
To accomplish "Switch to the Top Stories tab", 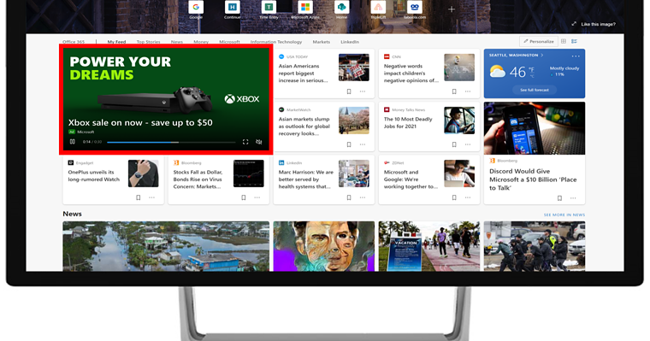I will click(149, 42).
